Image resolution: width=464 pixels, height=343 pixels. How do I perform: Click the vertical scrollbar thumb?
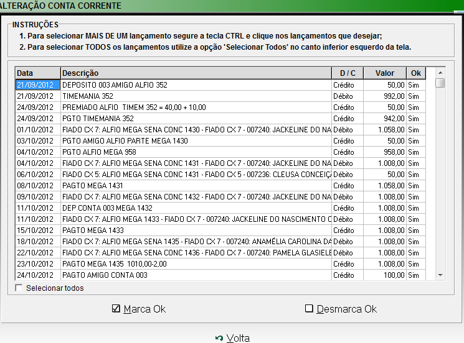pyautogui.click(x=440, y=83)
